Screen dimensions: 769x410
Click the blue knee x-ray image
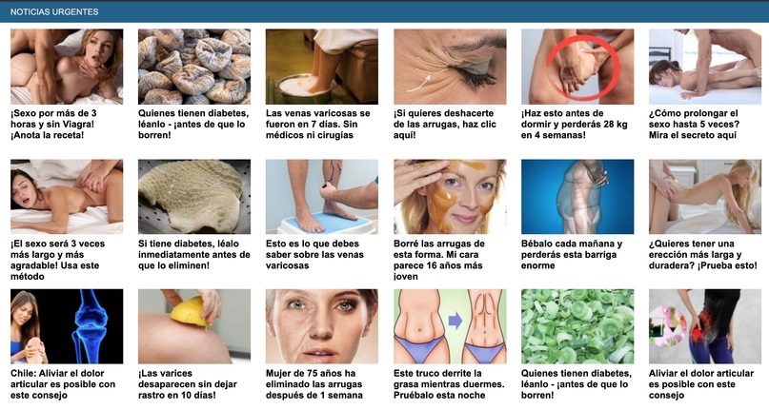(67, 326)
